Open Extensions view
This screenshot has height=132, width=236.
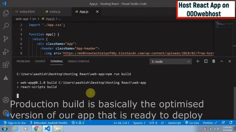point(6,65)
